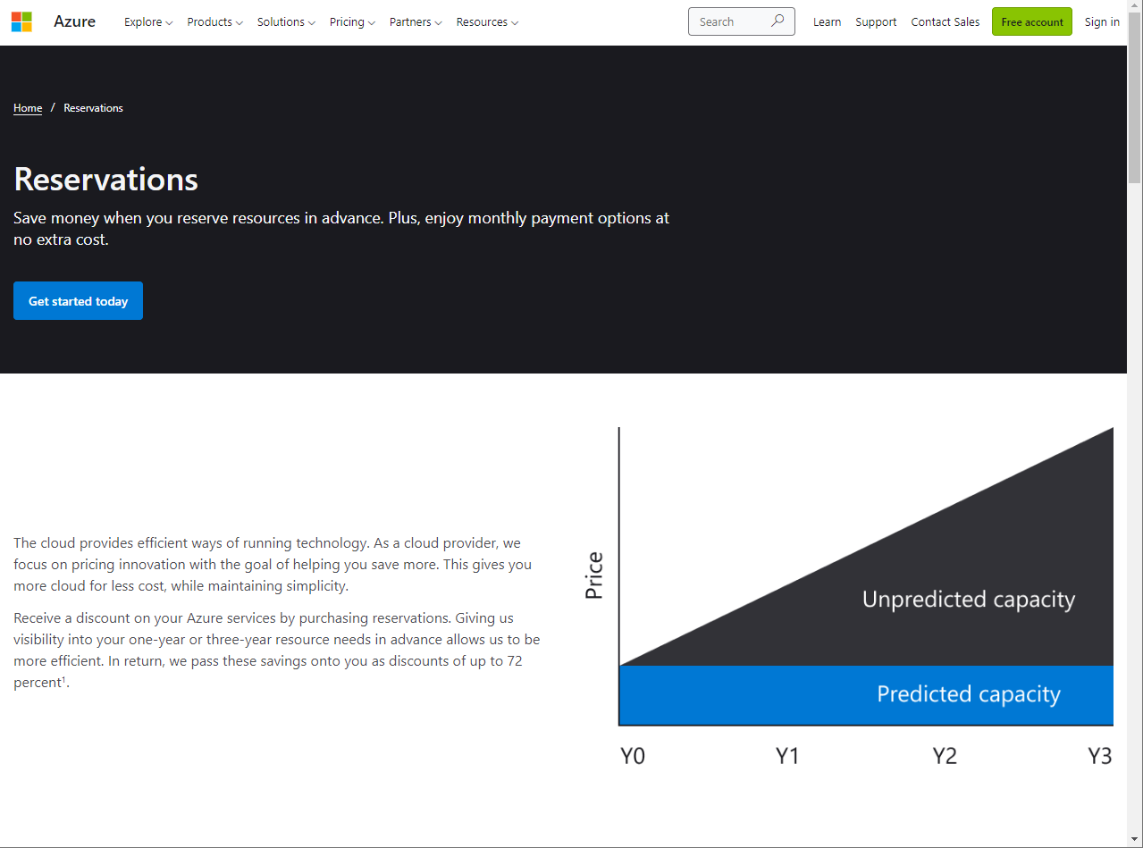1143x848 pixels.
Task: Open the Explore dropdown menu
Action: (x=147, y=21)
